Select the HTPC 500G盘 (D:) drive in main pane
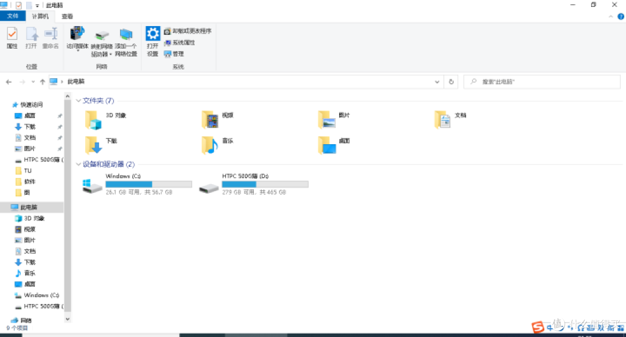Viewport: 626px width, 337px height. (x=254, y=184)
